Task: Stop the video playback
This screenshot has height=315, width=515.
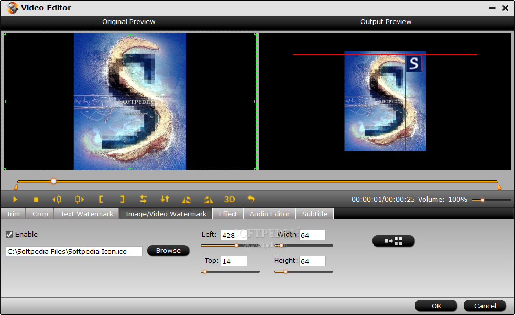Action: pyautogui.click(x=36, y=199)
